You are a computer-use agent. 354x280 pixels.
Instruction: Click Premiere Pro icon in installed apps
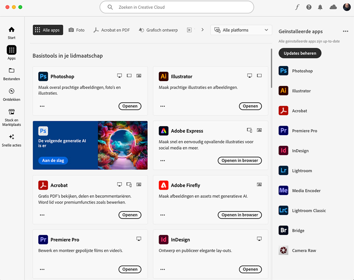click(x=283, y=131)
